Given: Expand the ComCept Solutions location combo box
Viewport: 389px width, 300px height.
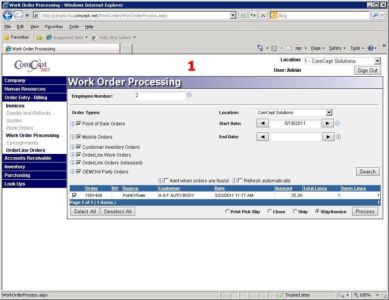Looking at the screenshot, I should [x=329, y=112].
